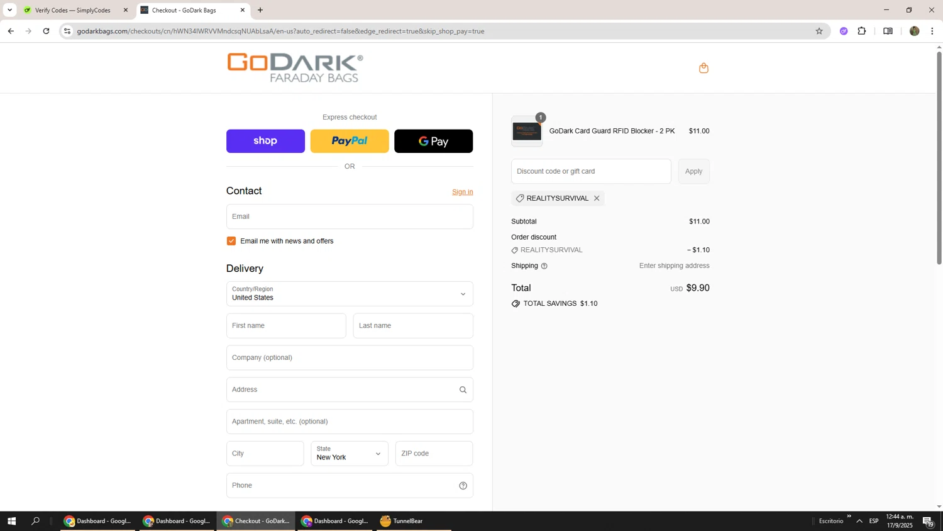Click the Apartment, suite field
The image size is (943, 531).
[350, 422]
